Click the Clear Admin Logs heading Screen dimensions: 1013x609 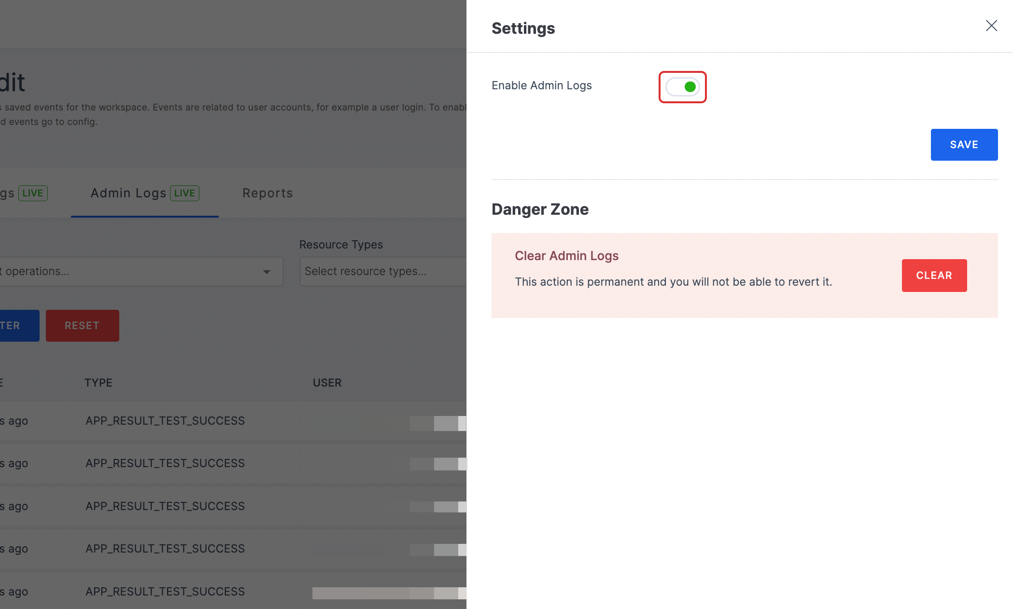(x=566, y=256)
